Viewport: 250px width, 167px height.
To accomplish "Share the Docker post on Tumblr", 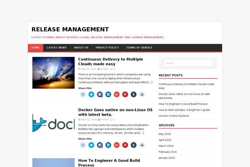I will pos(134,145).
